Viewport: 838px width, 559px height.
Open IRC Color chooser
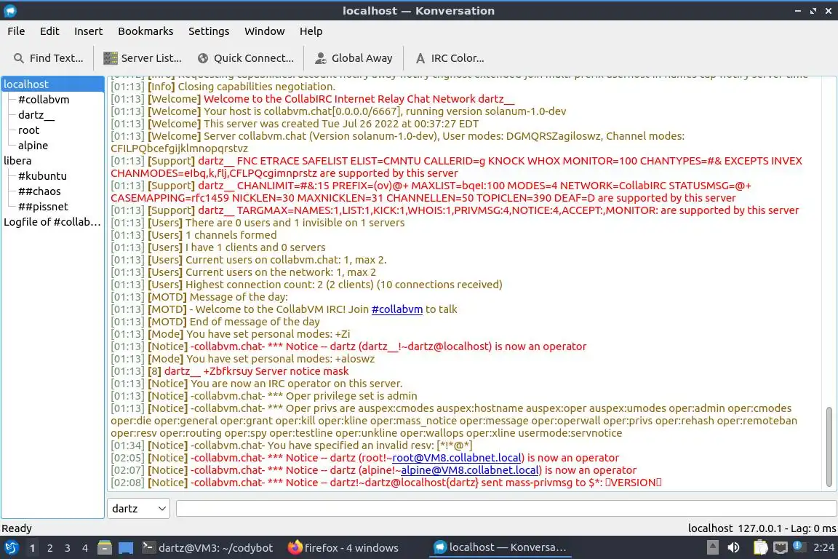click(x=450, y=58)
